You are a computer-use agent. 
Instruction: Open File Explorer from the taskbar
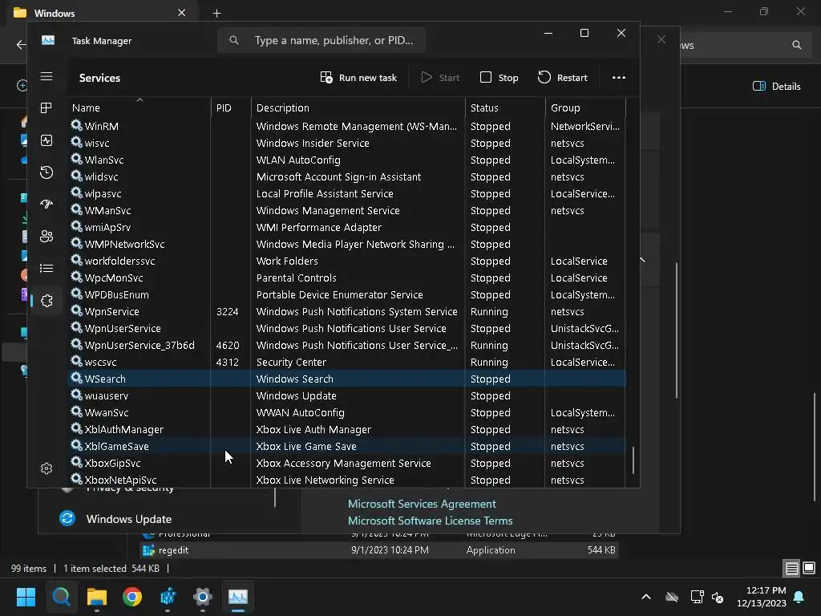point(97,597)
